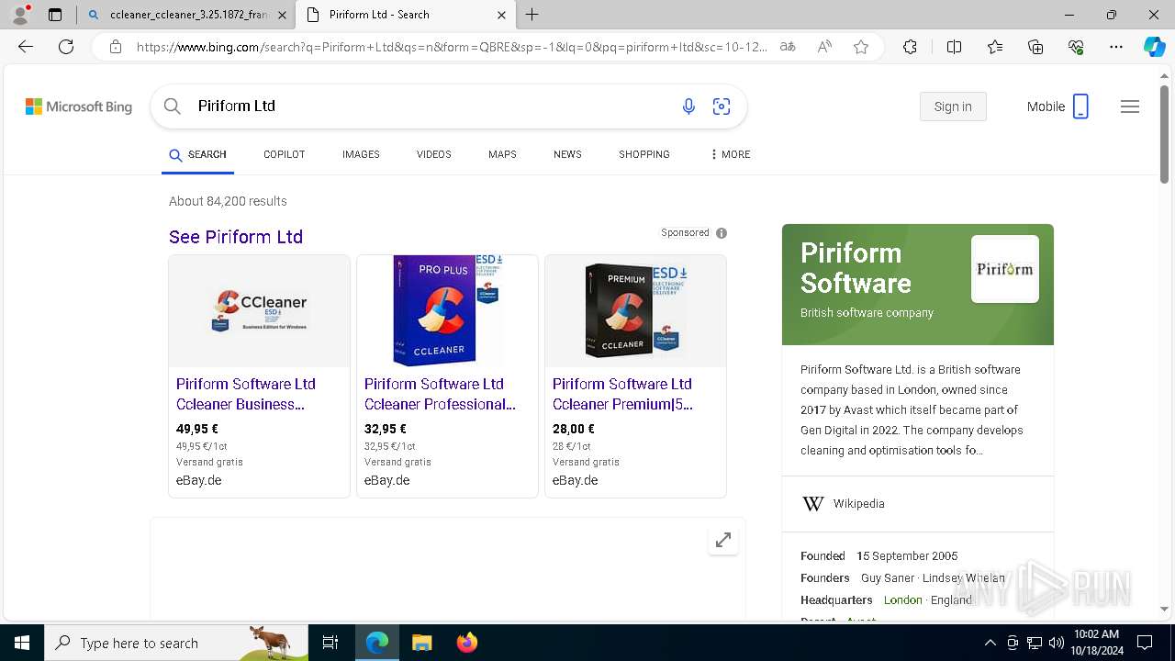Click London headquarters link

point(902,599)
